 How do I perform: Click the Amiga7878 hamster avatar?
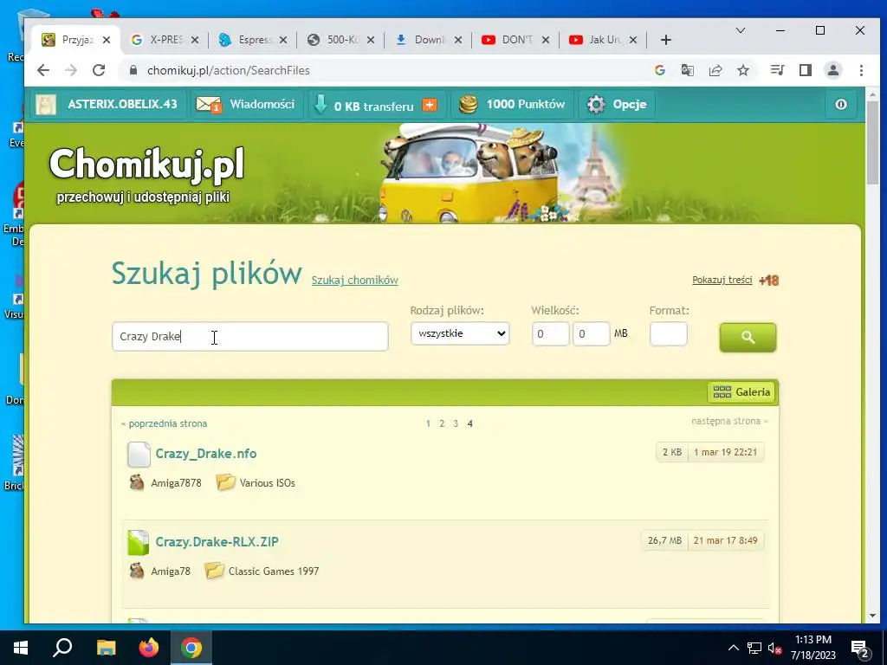click(136, 482)
